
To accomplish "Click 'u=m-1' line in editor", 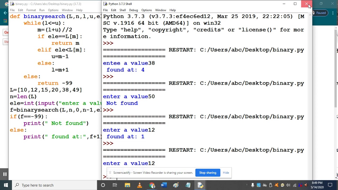I will click(x=60, y=56).
